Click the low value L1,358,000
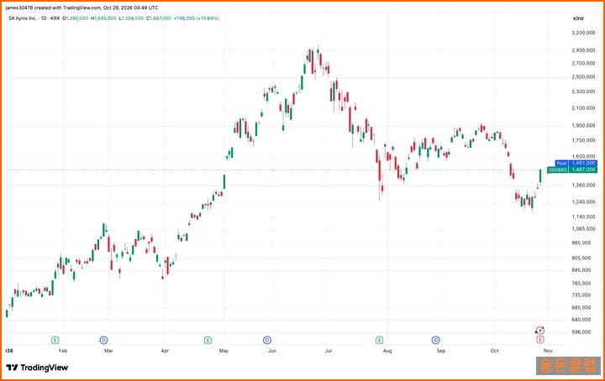This screenshot has width=605, height=381. (131, 18)
